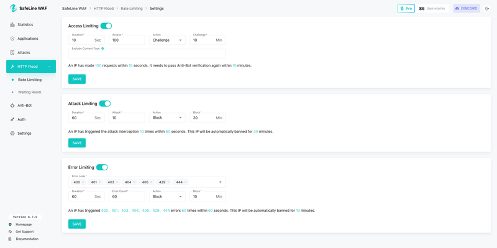Viewport: 497px width, 248px height.
Task: Open Attack Limiting Action dropdown showing Block
Action: coord(167,117)
